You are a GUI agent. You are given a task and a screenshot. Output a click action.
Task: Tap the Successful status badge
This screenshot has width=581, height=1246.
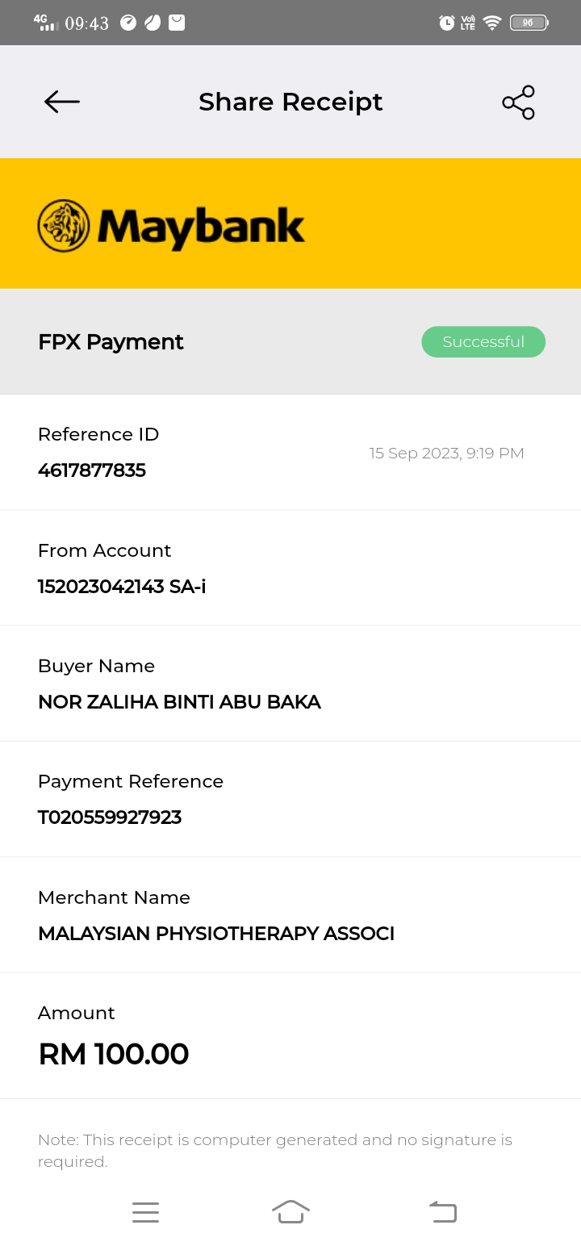coord(483,341)
